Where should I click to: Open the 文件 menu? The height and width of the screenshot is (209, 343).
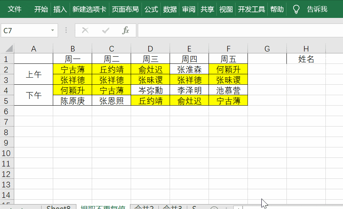[x=15, y=9]
